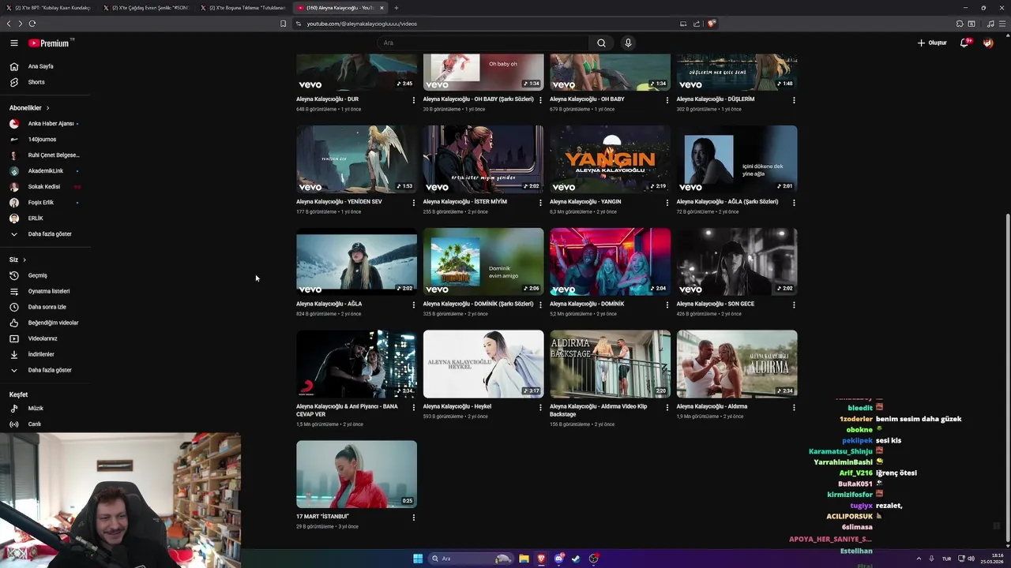Open AkademikLink subscription channel
This screenshot has width=1011, height=568.
(x=45, y=171)
